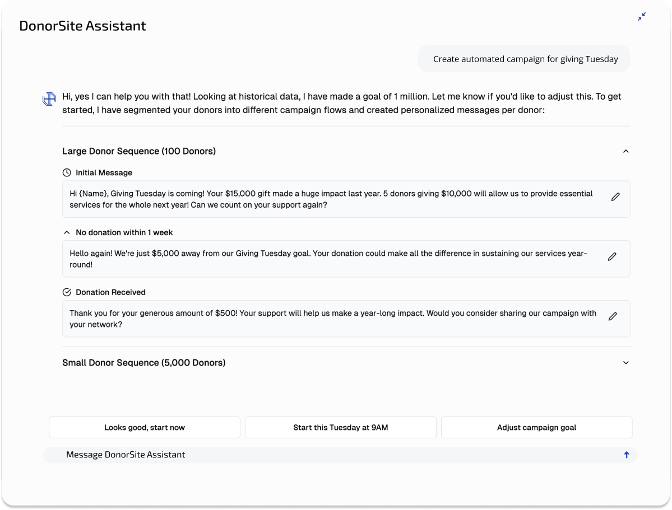
Task: Click the clock icon beside Initial Message
Action: click(x=67, y=172)
